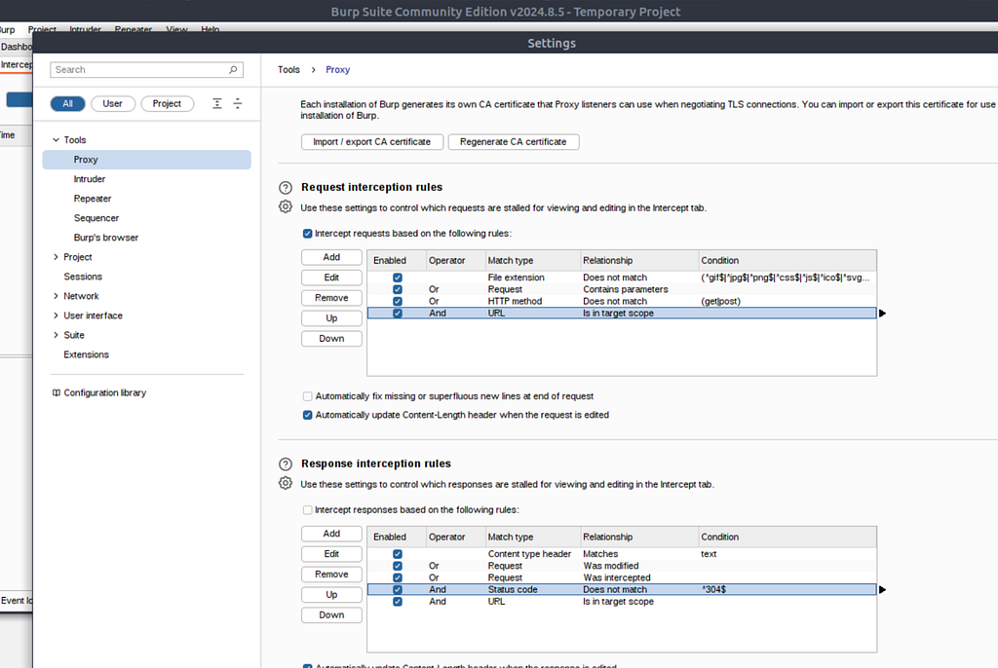Click the settings Search input field
The image size is (998, 668).
coord(146,69)
